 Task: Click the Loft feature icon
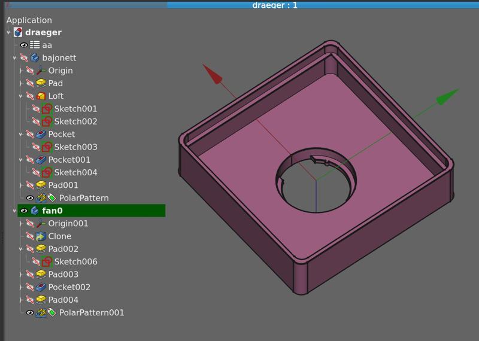tap(41, 96)
